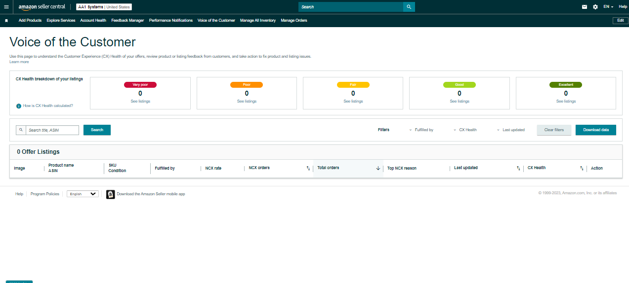Image resolution: width=629 pixels, height=283 pixels.
Task: Go to Add Products
Action: [30, 21]
